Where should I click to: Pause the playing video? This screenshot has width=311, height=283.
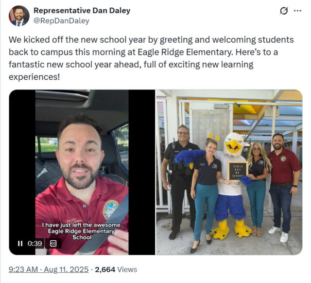[x=20, y=243]
